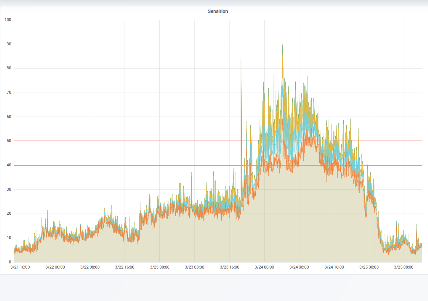Click y-axis label 10
Viewport: 428px width, 301px height.
(x=9, y=238)
